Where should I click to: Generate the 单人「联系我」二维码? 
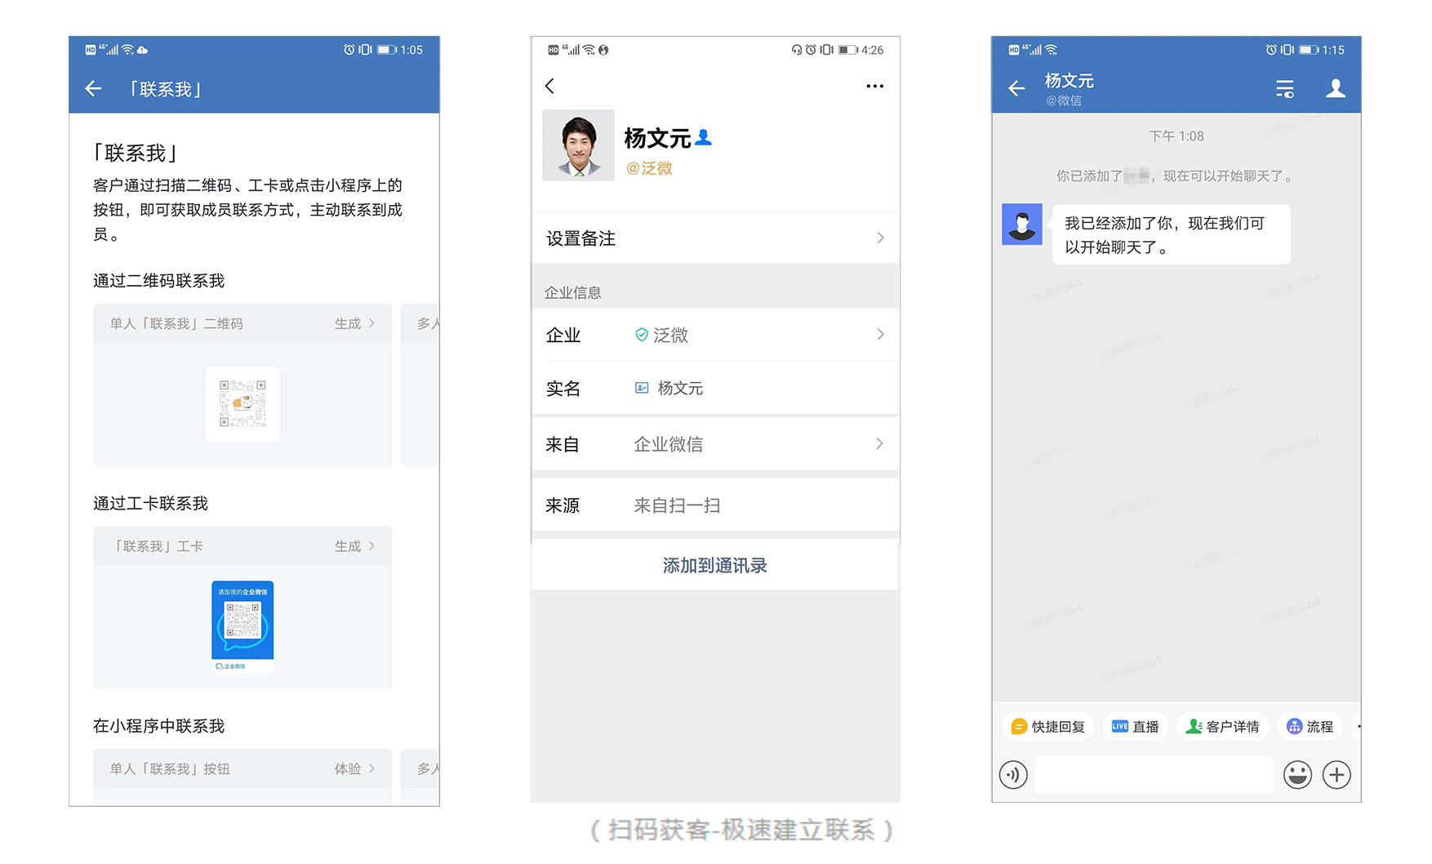coord(354,323)
